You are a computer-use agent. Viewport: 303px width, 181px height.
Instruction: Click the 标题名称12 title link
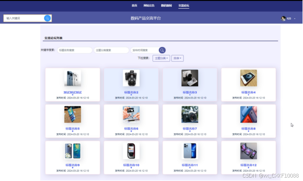pos(249,165)
